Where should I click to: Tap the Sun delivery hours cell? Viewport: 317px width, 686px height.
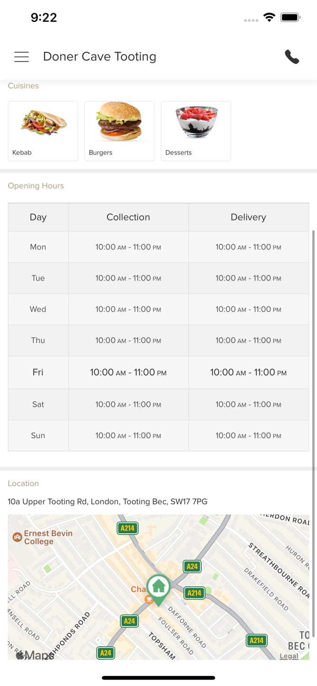(248, 436)
